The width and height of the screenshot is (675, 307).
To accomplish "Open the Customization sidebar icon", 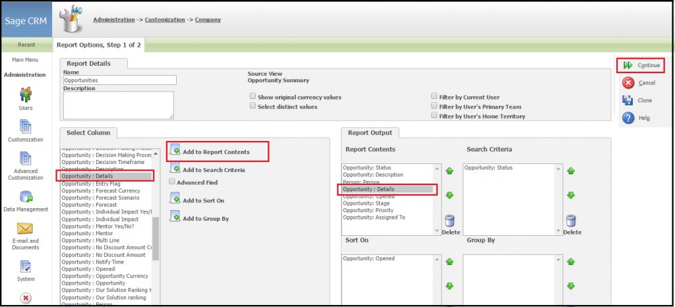I will (26, 126).
